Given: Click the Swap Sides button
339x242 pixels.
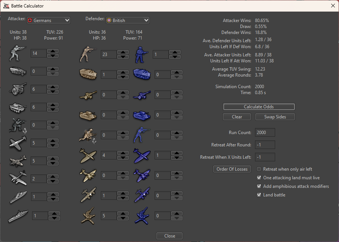Looking at the screenshot, I should click(275, 117).
